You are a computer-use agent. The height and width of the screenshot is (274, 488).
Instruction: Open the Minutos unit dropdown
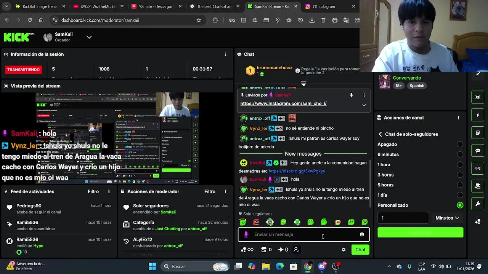click(x=447, y=218)
